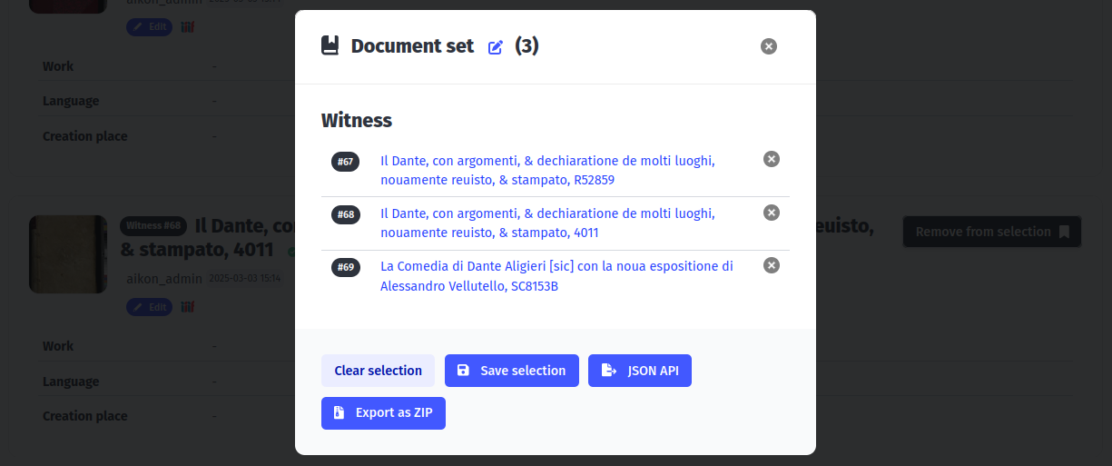Screen dimensions: 1112x466
Task: Open the R52859 Il Dante witness link
Action: [547, 171]
